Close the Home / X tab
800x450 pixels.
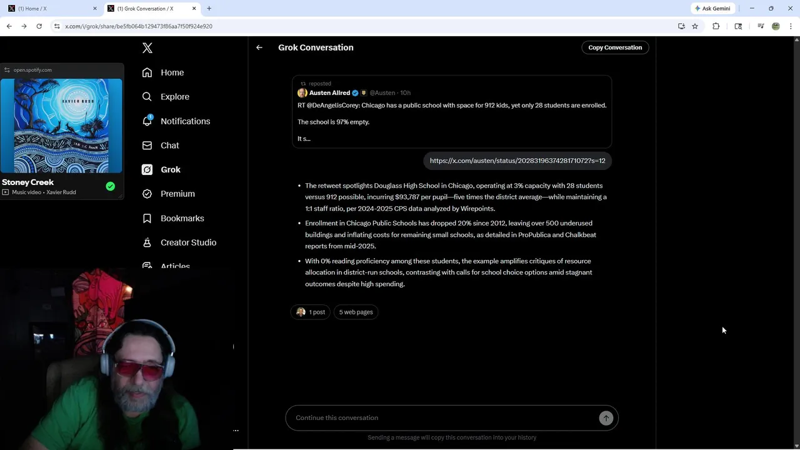95,8
